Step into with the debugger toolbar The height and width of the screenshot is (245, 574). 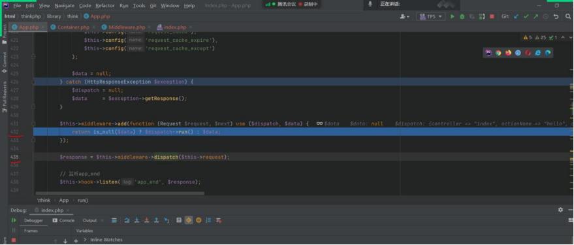[x=136, y=220]
